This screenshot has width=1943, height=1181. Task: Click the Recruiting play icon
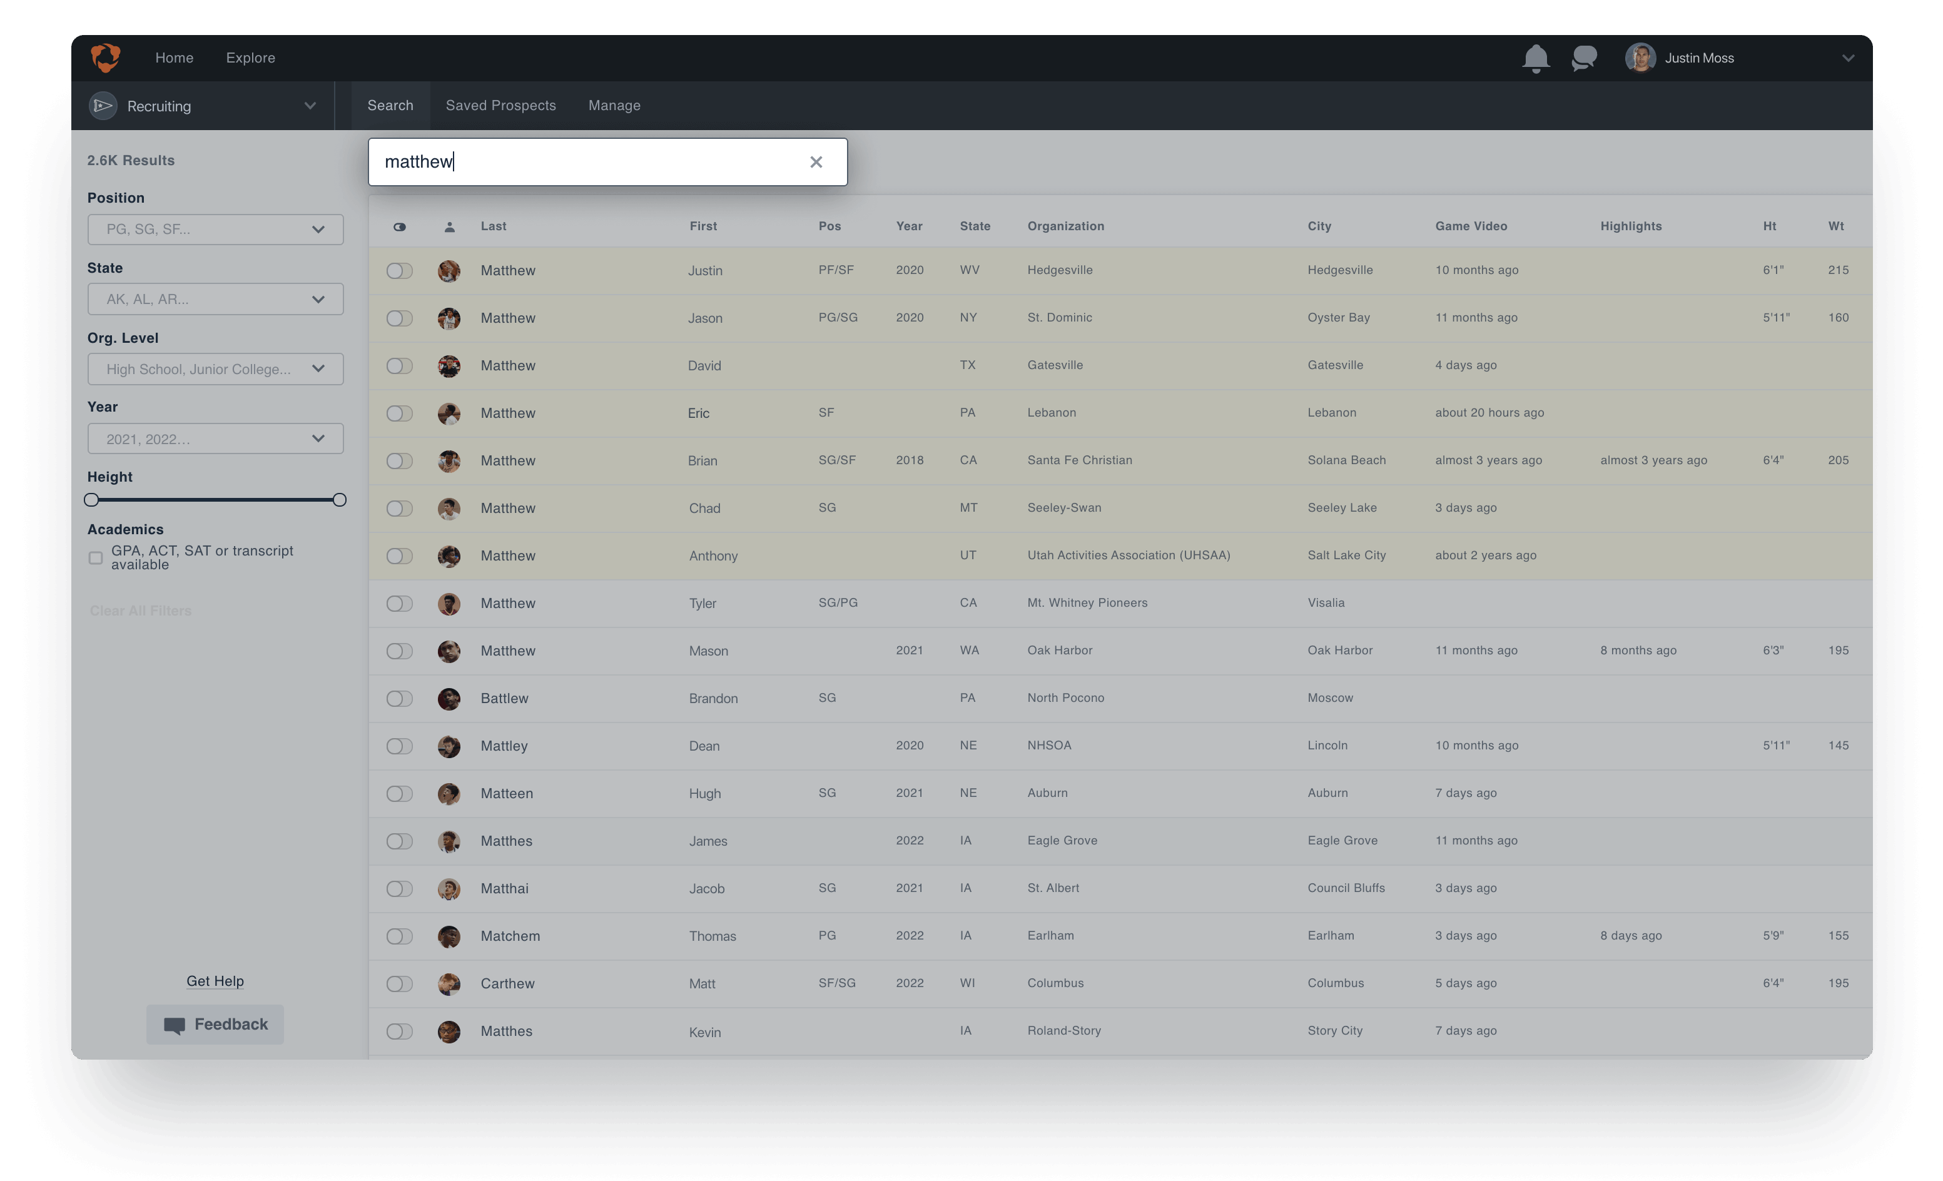pyautogui.click(x=103, y=106)
